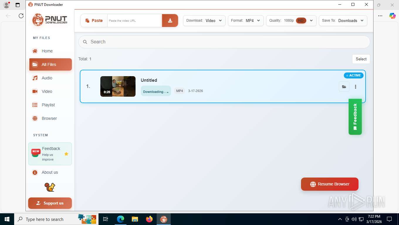Viewport: 399px width, 225px height.
Task: Open three-dot menu for Untitled download
Action: 356,87
